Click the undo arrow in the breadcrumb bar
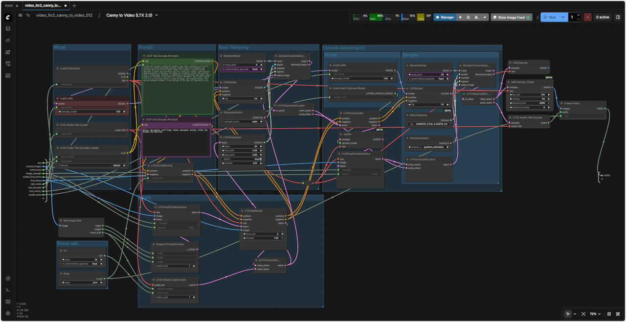 tap(28, 16)
